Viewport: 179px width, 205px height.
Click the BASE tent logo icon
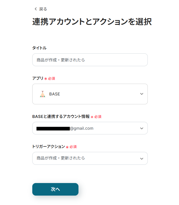click(43, 94)
